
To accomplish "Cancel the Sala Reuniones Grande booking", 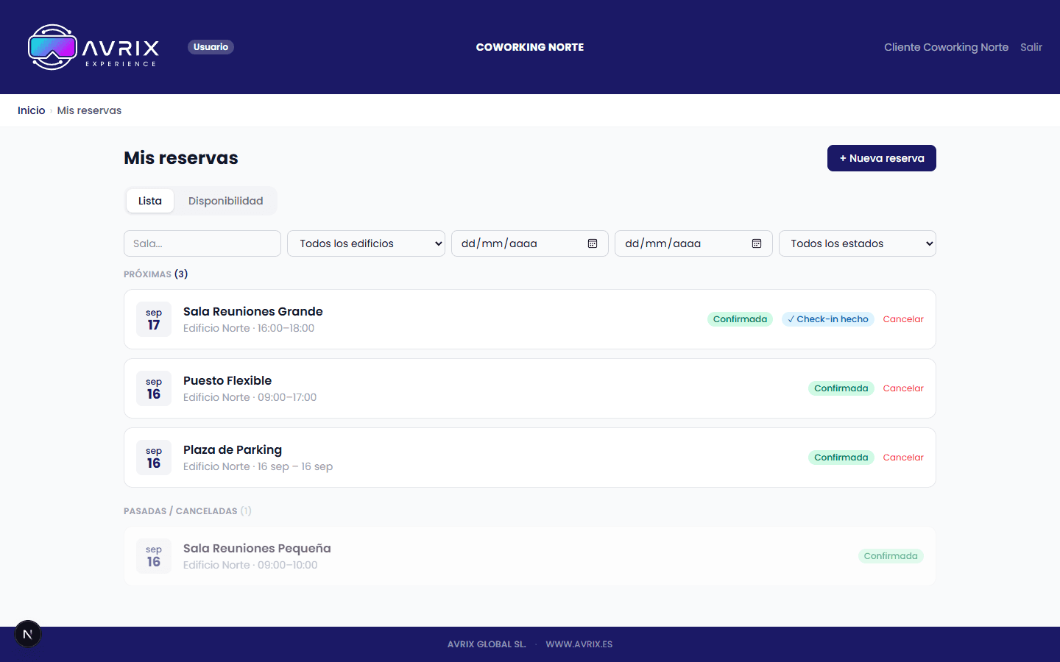I will [903, 319].
